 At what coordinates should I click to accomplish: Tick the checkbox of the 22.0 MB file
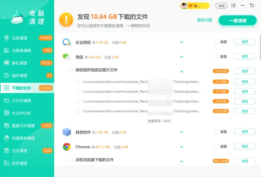click(78, 111)
